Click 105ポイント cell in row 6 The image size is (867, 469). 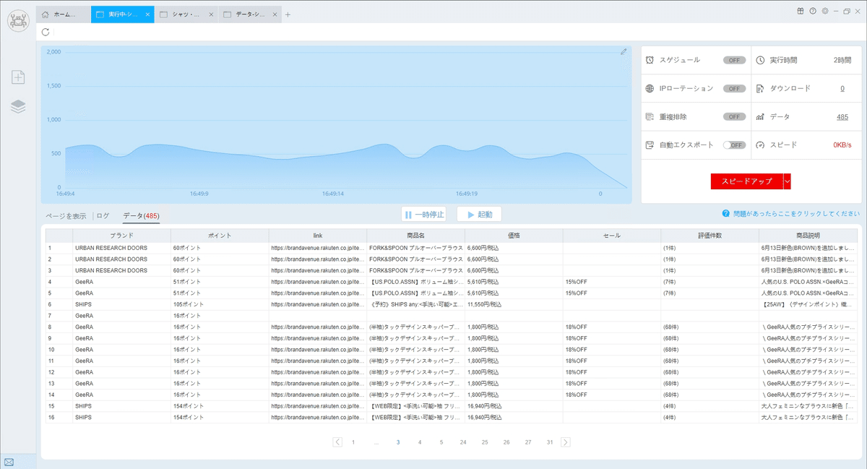220,304
